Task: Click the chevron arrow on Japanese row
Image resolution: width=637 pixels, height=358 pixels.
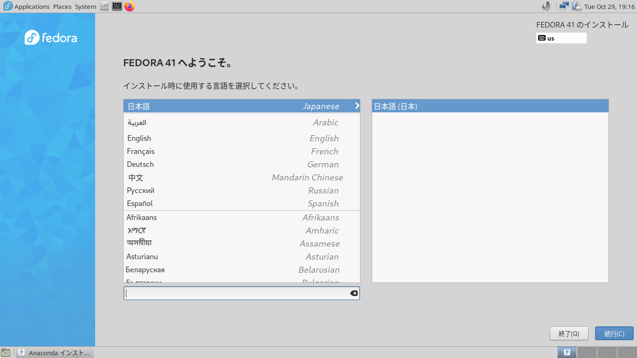Action: [x=357, y=106]
